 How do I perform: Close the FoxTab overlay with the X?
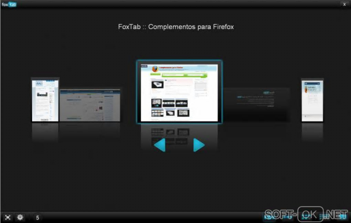pyautogui.click(x=344, y=4)
